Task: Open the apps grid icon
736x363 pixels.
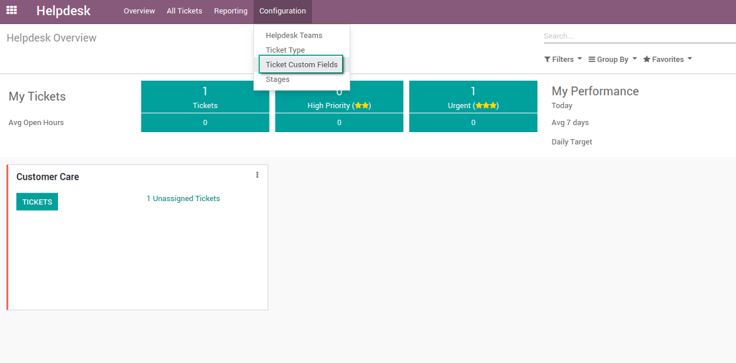Action: (12, 10)
